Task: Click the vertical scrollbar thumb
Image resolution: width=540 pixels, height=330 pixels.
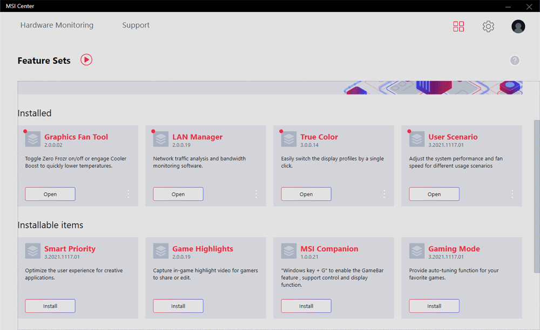Action: (x=537, y=197)
